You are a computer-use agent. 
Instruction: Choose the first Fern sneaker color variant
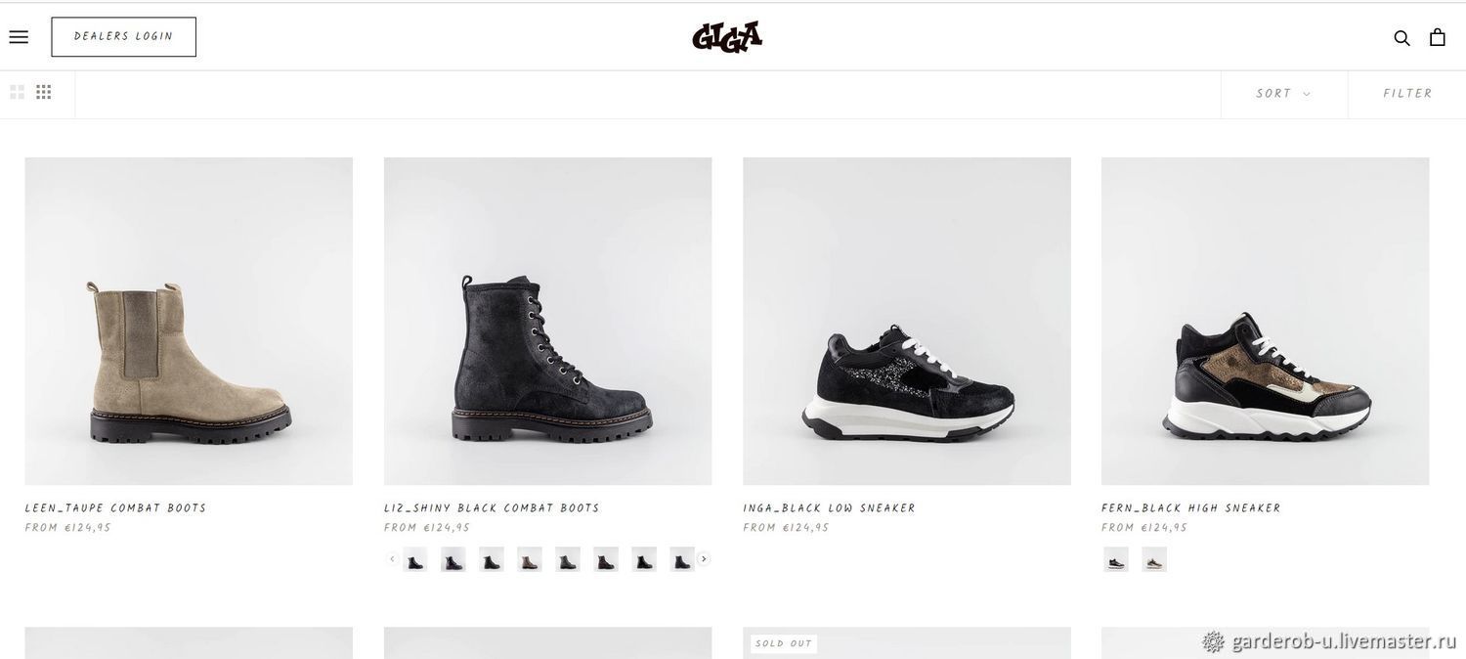pyautogui.click(x=1116, y=559)
